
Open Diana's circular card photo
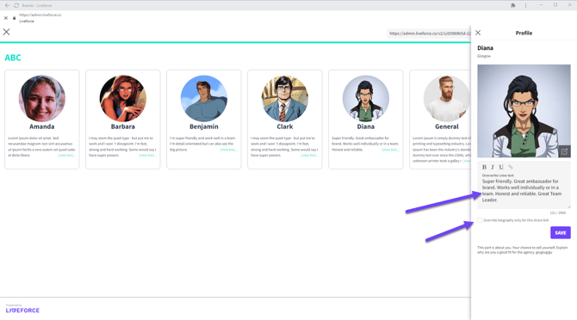366,98
